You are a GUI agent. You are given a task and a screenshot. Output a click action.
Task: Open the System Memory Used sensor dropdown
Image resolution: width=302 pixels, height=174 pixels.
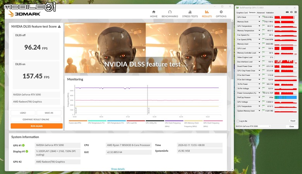coord(259,111)
